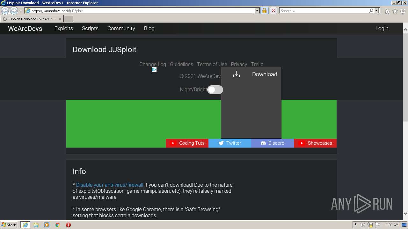Close the JJSploit Download tab
Image resolution: width=408 pixels, height=229 pixels.
(60, 19)
